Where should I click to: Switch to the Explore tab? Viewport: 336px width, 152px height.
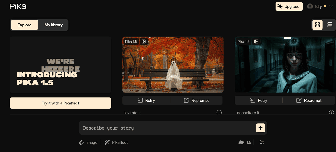[x=24, y=25]
